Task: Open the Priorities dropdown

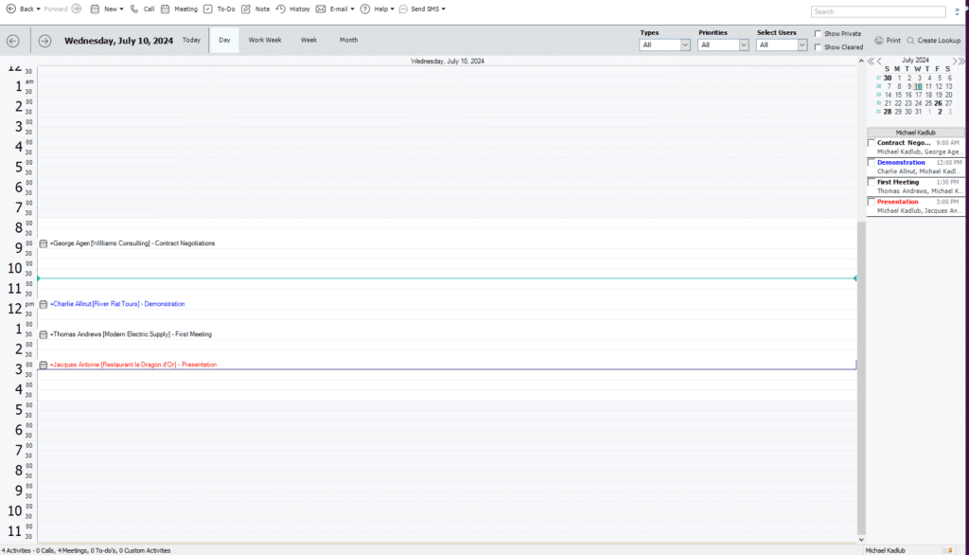Action: click(x=744, y=45)
